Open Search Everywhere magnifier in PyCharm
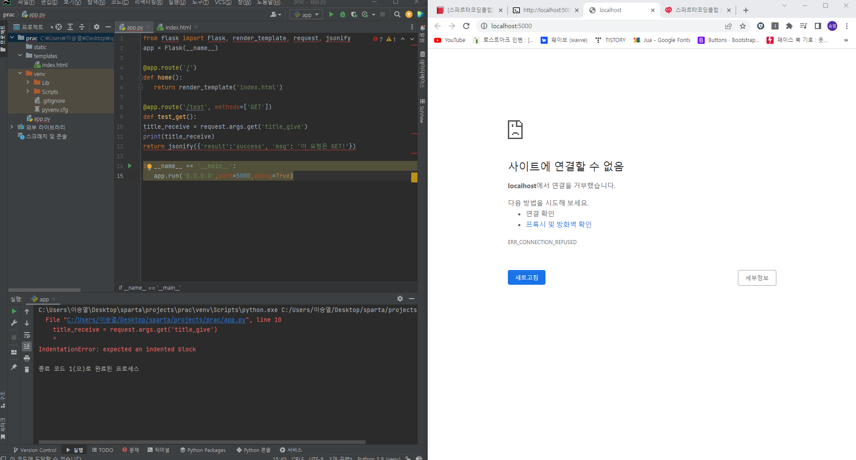The height and width of the screenshot is (460, 856). point(397,14)
